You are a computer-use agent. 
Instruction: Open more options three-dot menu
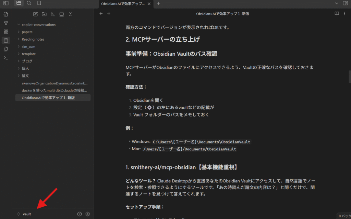(x=344, y=14)
